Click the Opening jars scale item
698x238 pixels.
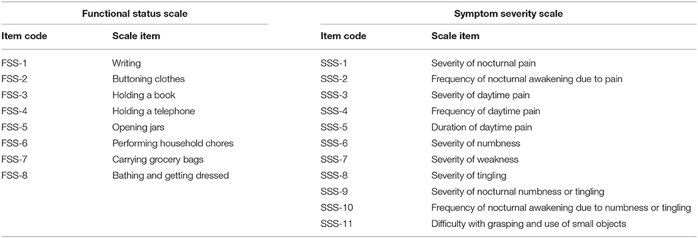pos(138,127)
